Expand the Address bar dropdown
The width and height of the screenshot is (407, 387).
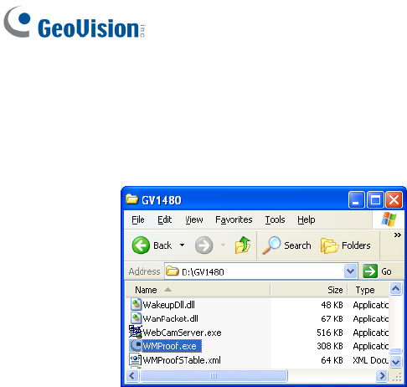pos(350,271)
